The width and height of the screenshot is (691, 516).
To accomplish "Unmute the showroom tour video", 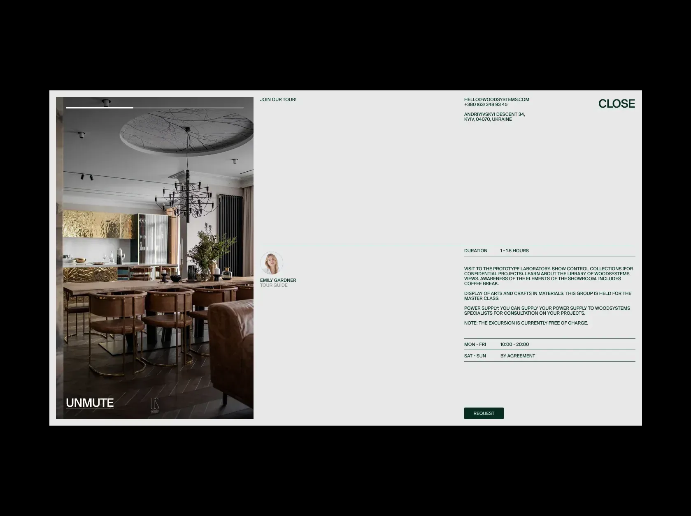I will (x=90, y=403).
